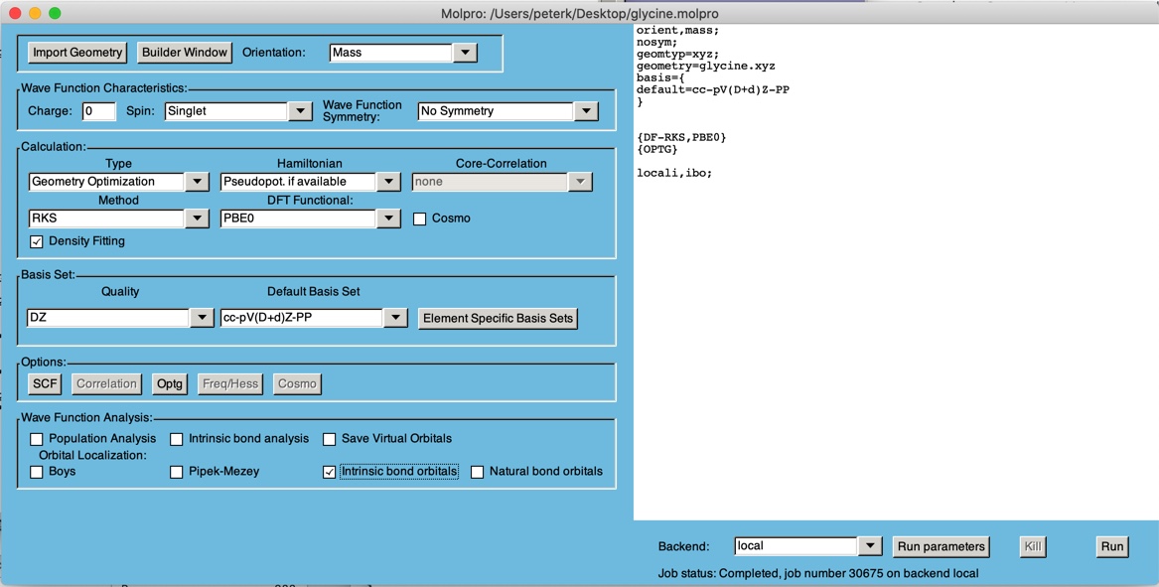Open the Optg options

click(170, 383)
